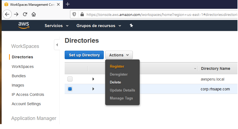Choose Delete from the Actions menu
Screen dimensions: 238x129
(x=115, y=82)
